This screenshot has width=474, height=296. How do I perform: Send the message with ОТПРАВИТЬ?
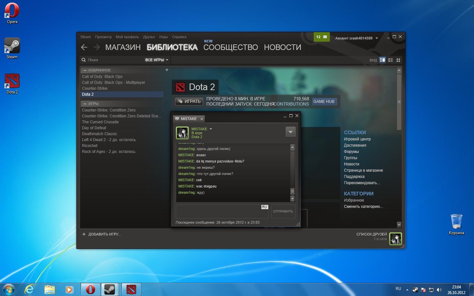click(283, 211)
